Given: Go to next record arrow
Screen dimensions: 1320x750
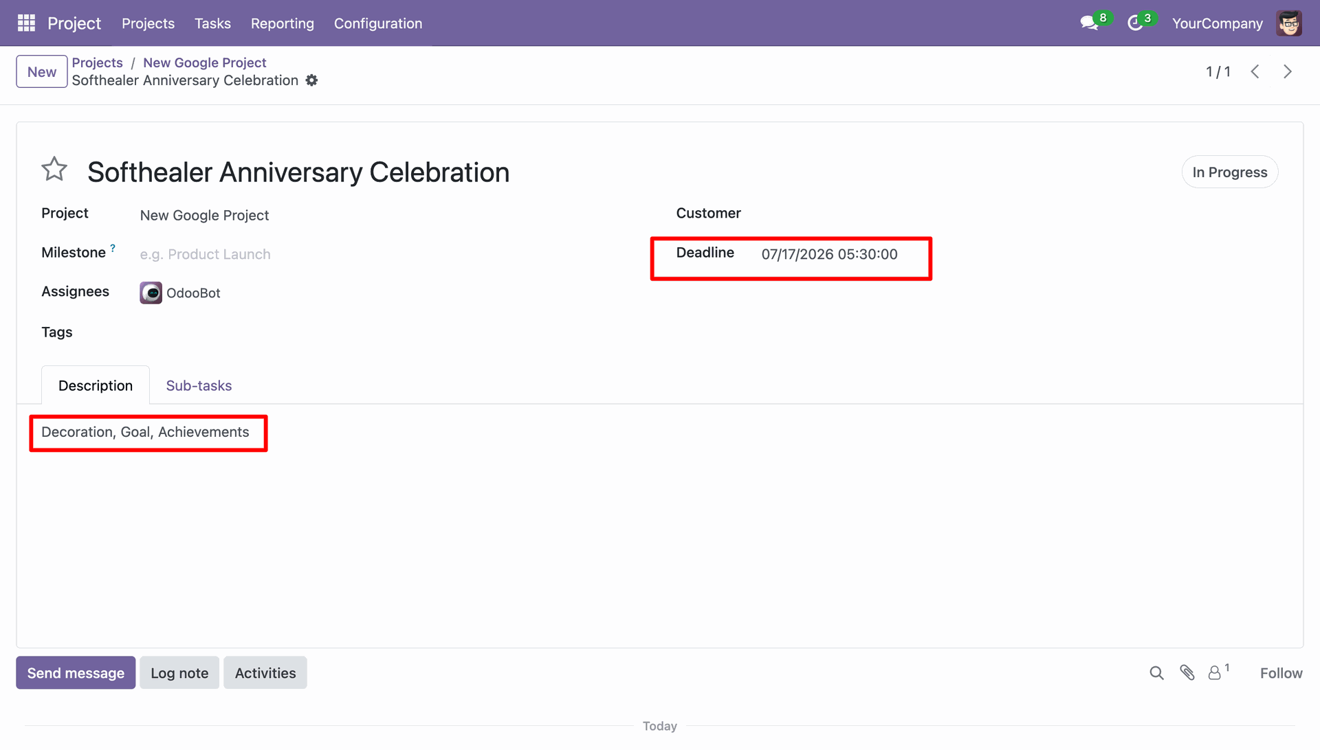Looking at the screenshot, I should pos(1288,71).
